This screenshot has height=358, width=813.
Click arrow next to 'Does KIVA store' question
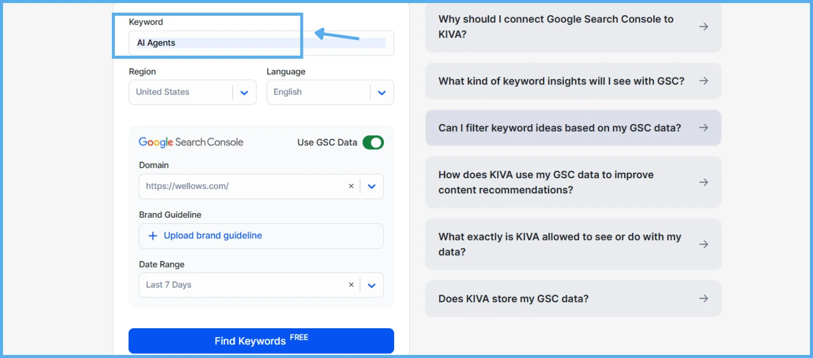[704, 299]
